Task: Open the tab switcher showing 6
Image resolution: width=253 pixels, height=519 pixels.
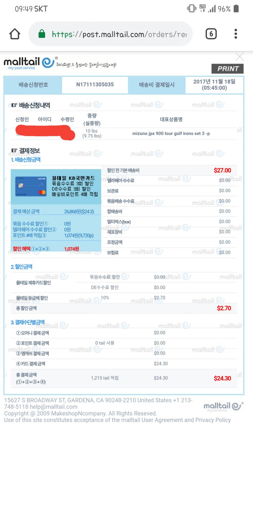Action: click(211, 34)
